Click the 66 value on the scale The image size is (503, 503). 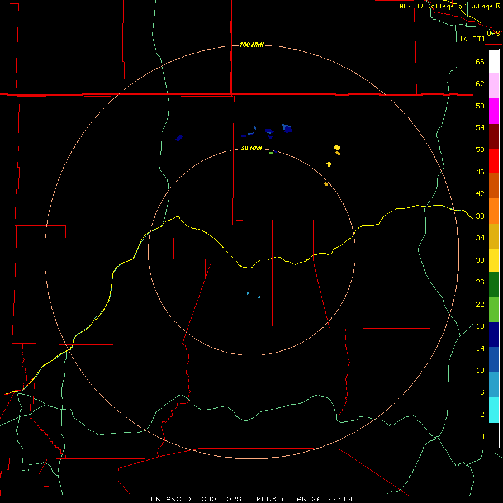pyautogui.click(x=480, y=61)
